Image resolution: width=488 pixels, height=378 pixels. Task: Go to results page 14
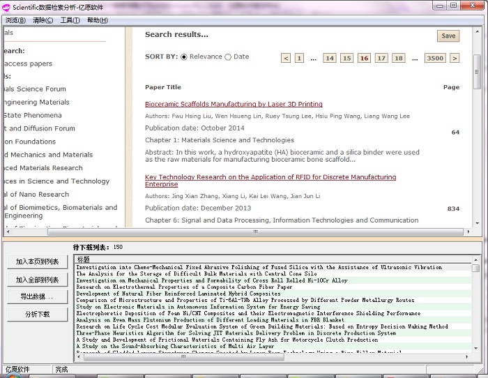[330, 58]
